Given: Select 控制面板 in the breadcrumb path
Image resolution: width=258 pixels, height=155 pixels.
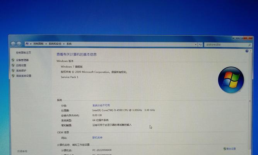Looking at the screenshot, I should point(39,44).
